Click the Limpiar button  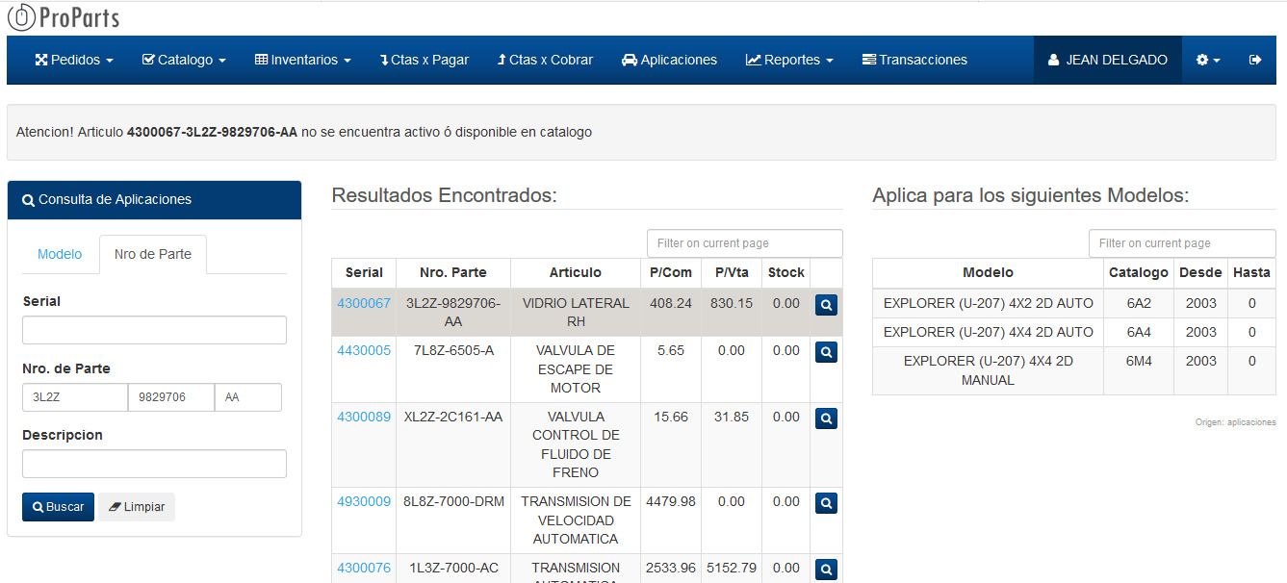point(137,507)
